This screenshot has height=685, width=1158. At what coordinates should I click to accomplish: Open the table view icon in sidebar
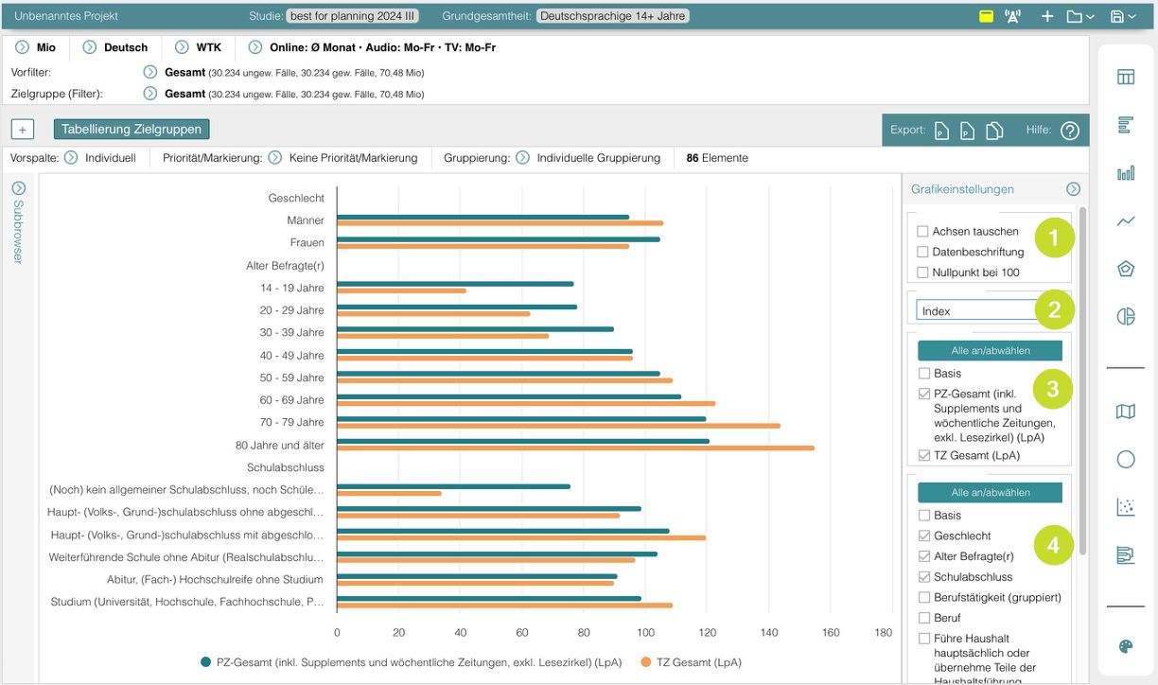coord(1125,78)
